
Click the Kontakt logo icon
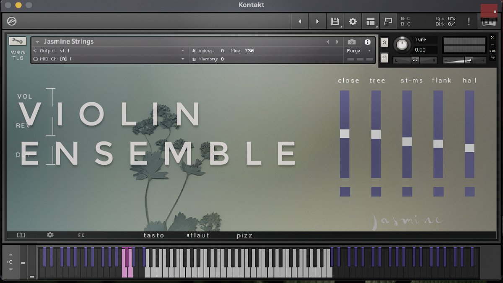pyautogui.click(x=12, y=21)
